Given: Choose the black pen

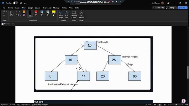Looking at the screenshot, I should pos(30,14).
